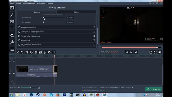The height and width of the screenshot is (97, 172).
Task: Click the Tools panel vertical scrollbar
Action: (97, 36)
